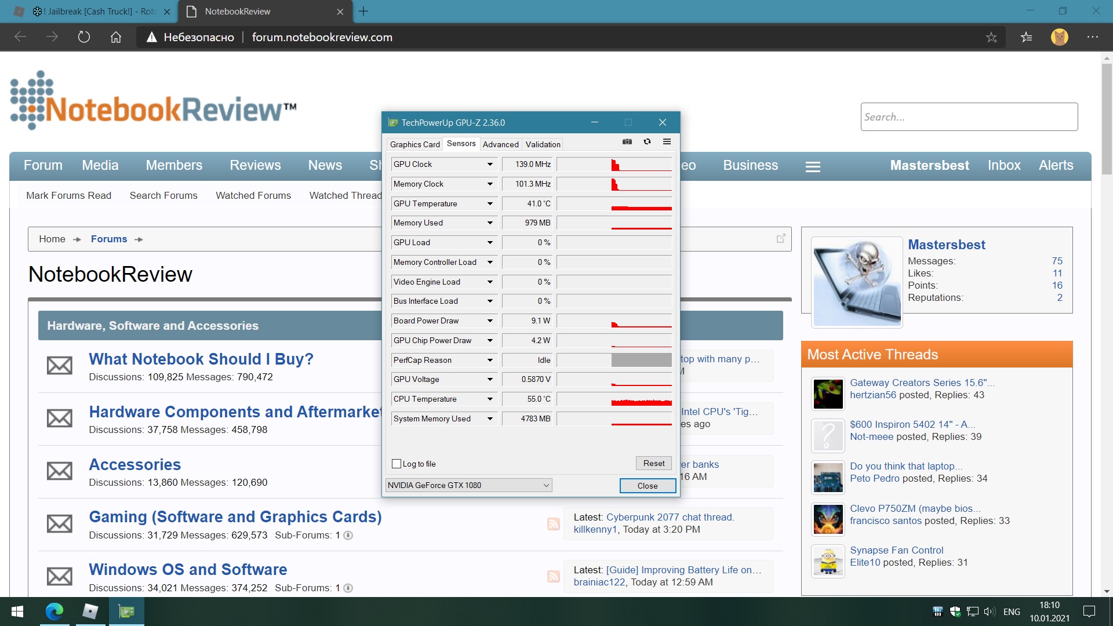Click the Reset button in GPU-Z

(x=654, y=463)
